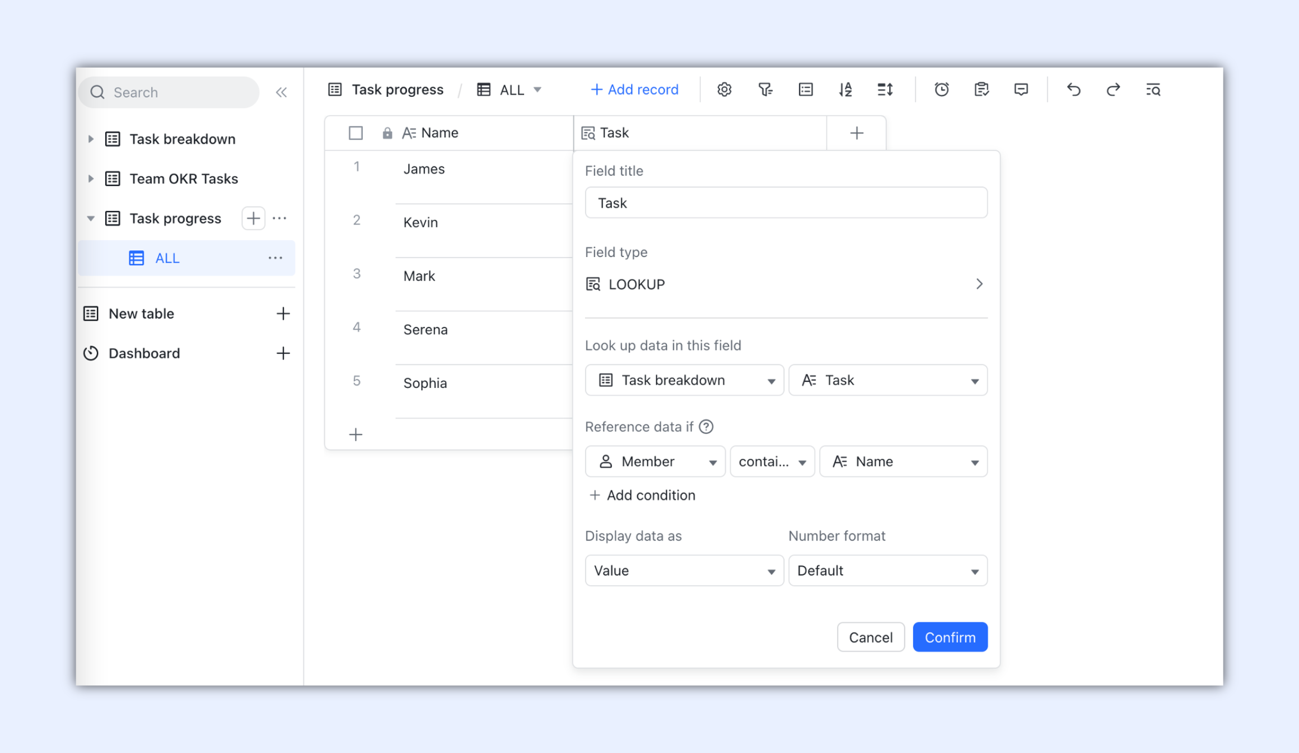Select Task breakdown table in sidebar

(183, 139)
